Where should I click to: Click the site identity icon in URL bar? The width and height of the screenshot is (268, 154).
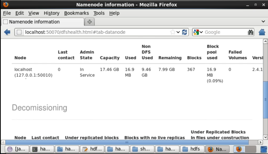pos(19,32)
